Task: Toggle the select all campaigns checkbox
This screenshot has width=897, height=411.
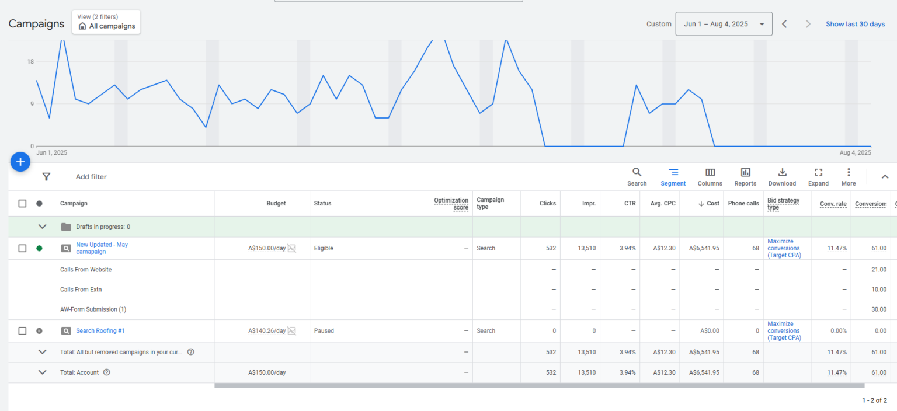Action: (22, 204)
